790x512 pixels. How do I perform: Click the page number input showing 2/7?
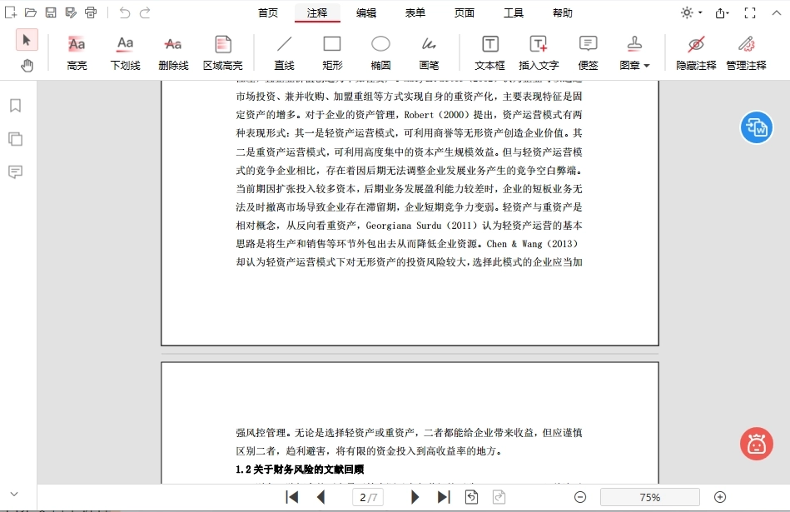coord(368,496)
